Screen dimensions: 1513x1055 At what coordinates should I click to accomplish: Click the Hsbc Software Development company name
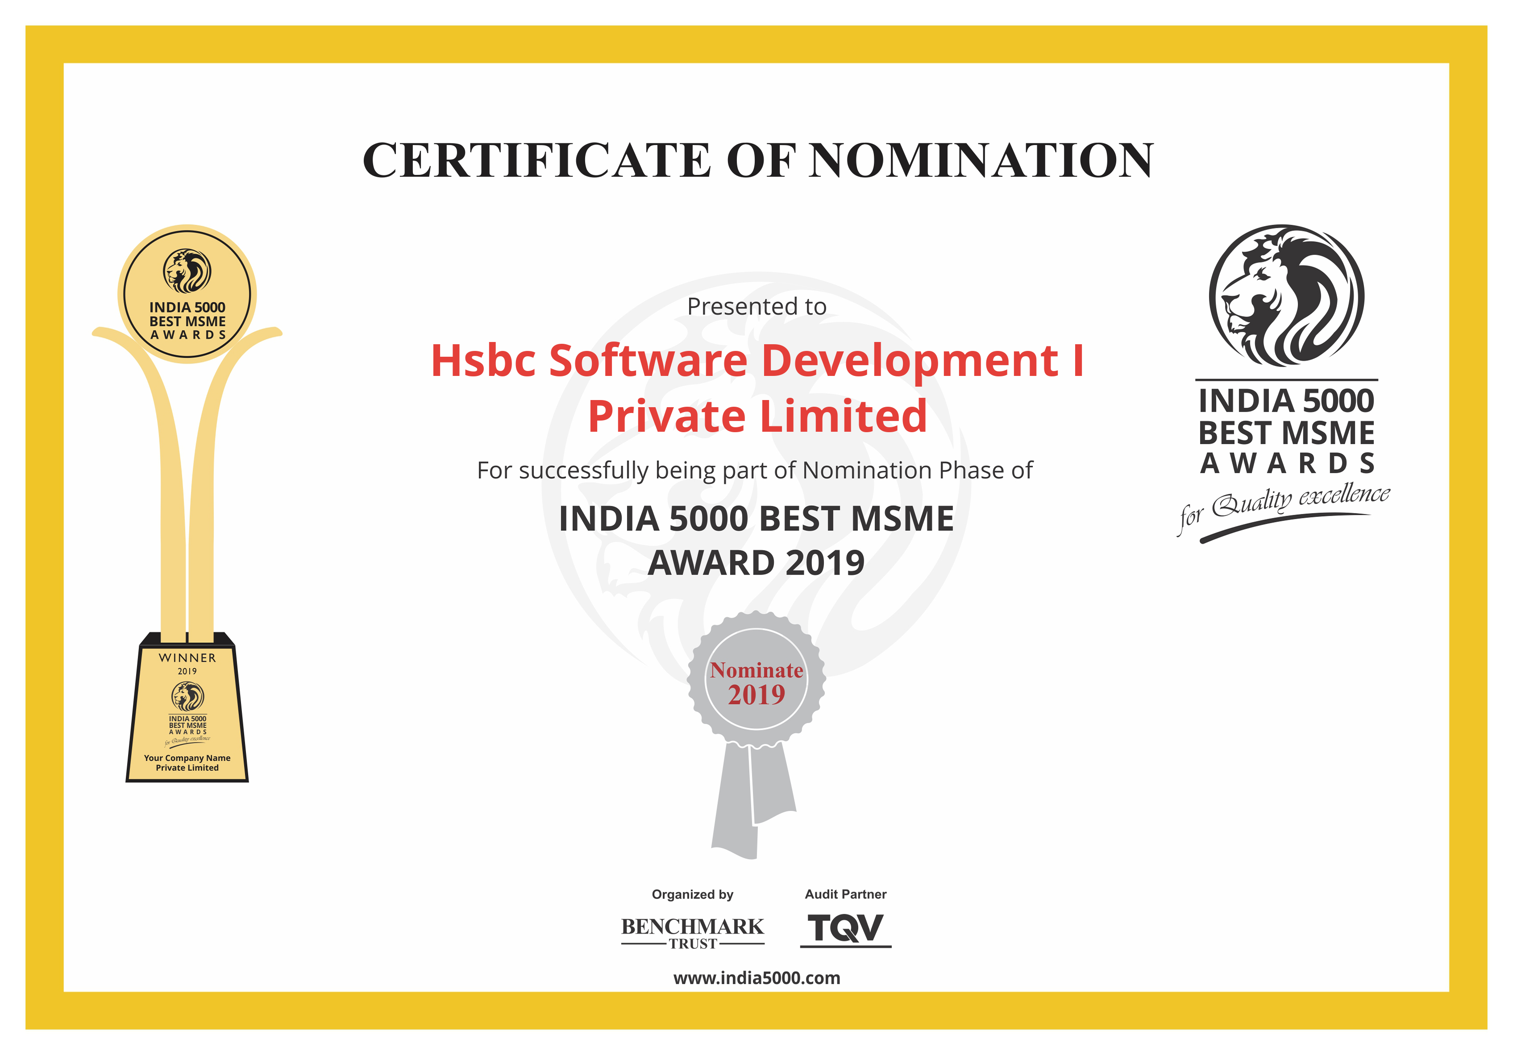pyautogui.click(x=757, y=361)
